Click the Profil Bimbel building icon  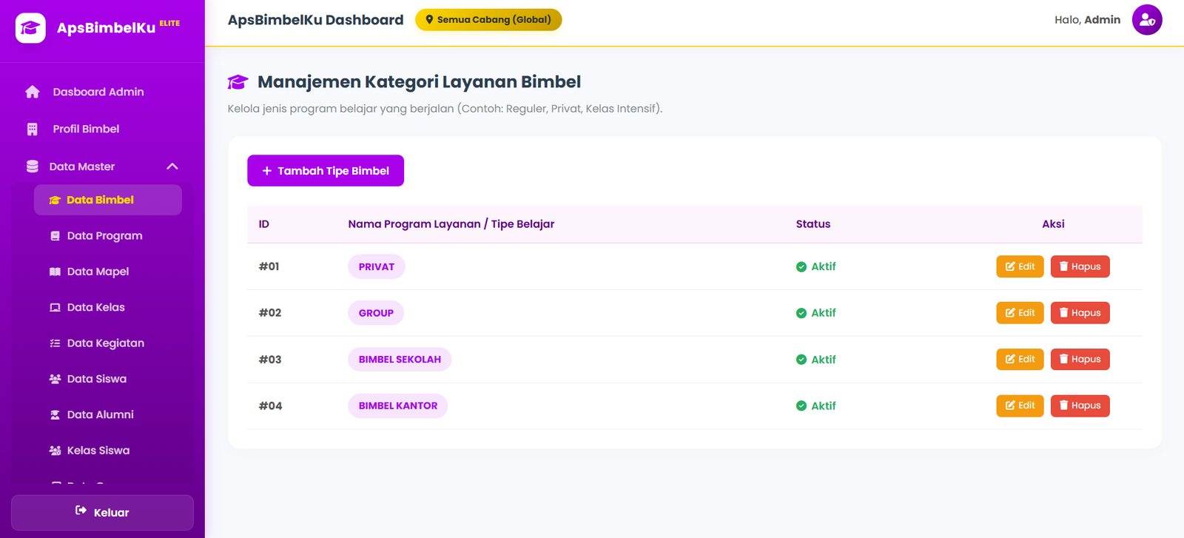(x=32, y=129)
